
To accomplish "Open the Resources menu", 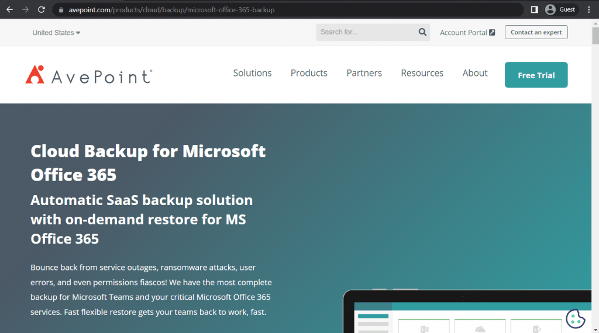I will 422,73.
